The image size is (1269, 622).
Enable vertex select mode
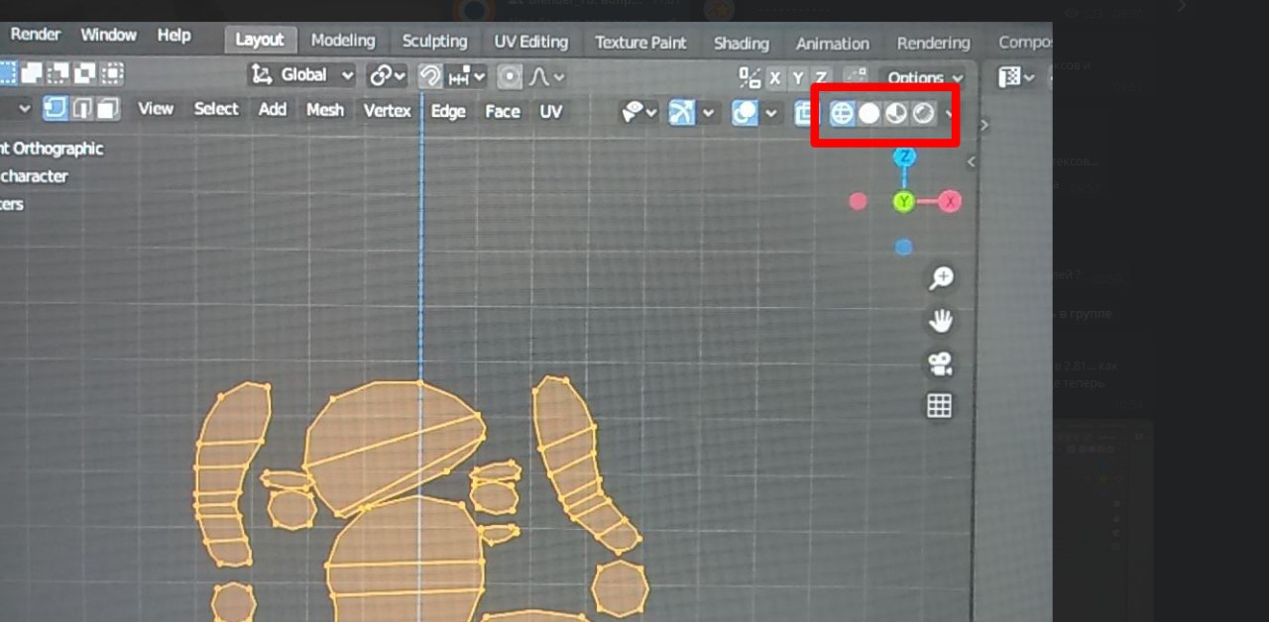[x=56, y=108]
